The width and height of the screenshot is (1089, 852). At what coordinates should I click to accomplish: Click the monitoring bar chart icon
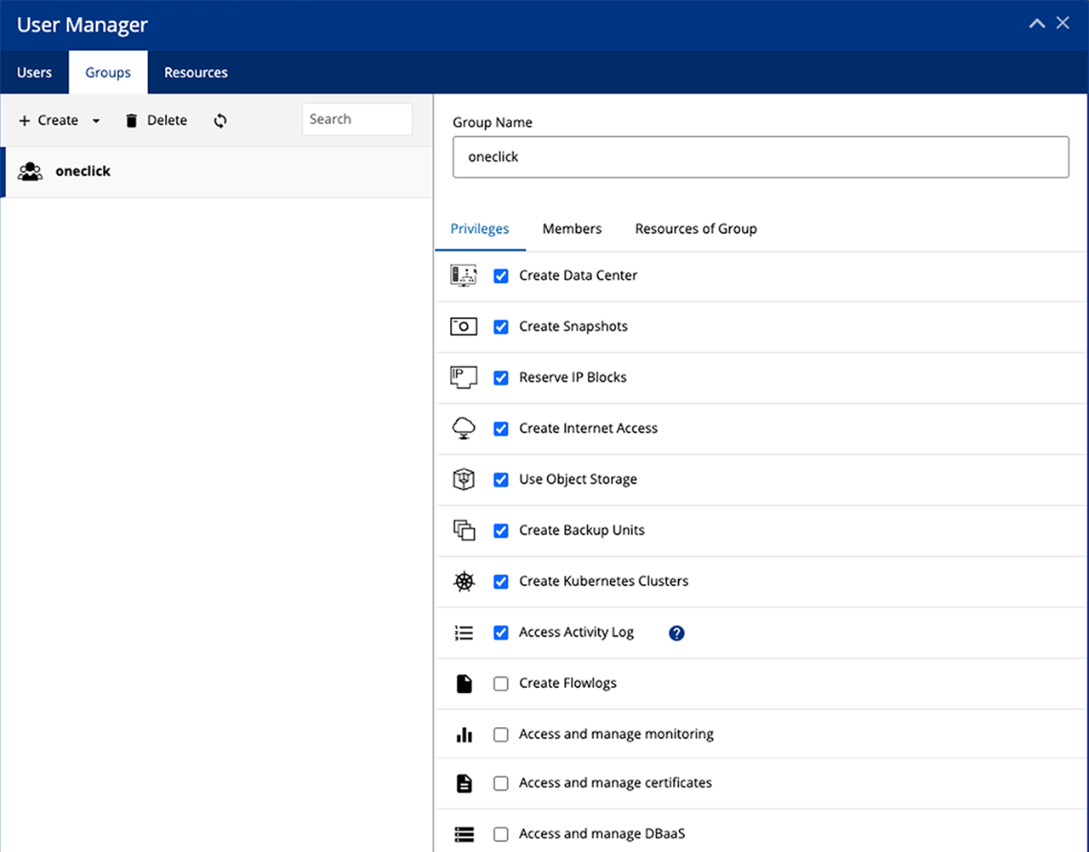pos(464,735)
